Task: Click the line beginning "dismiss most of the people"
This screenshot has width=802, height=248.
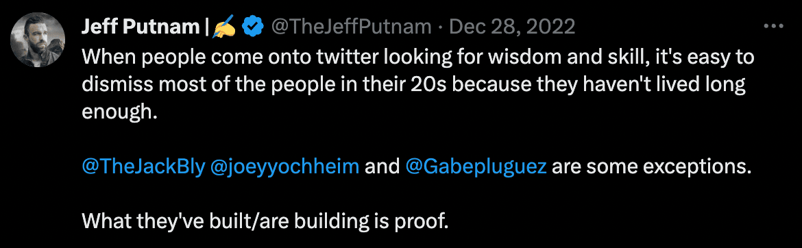Action: [413, 85]
